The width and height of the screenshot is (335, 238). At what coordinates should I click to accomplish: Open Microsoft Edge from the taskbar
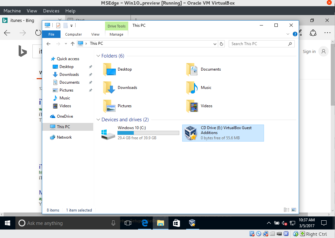[145, 223]
